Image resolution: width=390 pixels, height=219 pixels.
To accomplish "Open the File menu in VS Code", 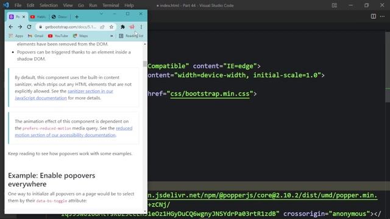I will click(x=18, y=5).
